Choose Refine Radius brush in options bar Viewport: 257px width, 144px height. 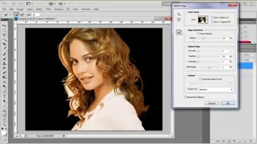16,15
